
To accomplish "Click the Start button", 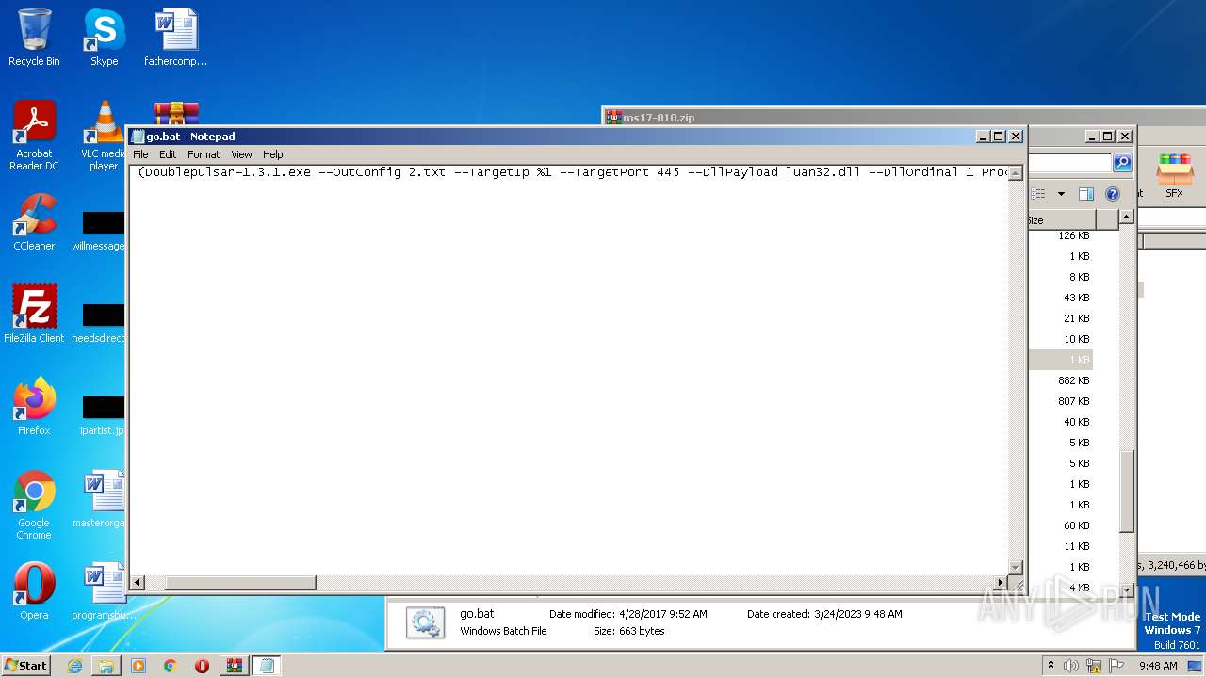I will (25, 665).
